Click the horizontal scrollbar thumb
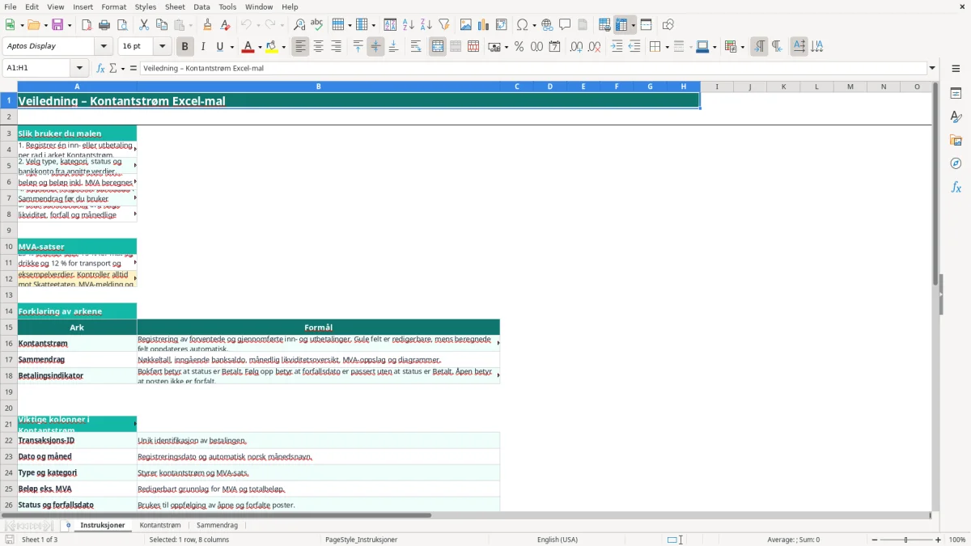The image size is (971, 546). point(216,514)
